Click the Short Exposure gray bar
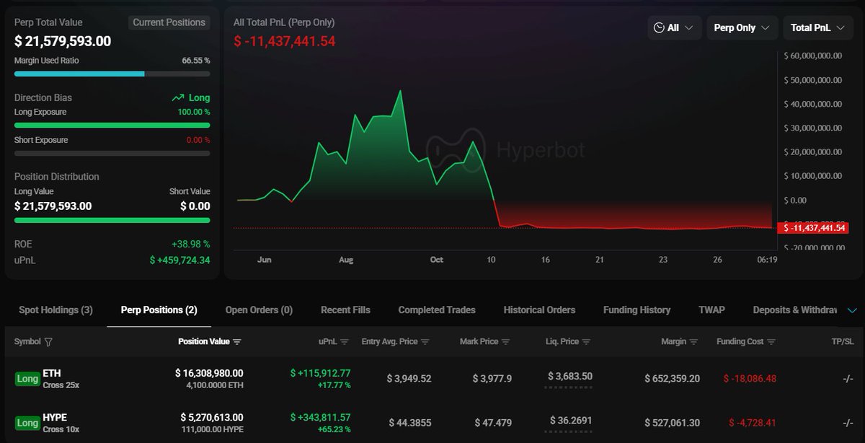Screen dimensions: 865x443 click(x=112, y=153)
